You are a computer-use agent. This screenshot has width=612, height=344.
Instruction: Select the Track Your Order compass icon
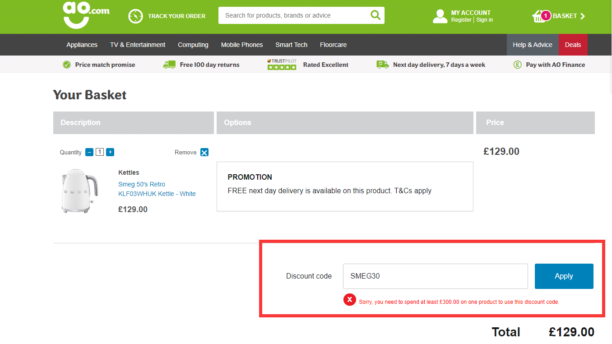tap(134, 15)
